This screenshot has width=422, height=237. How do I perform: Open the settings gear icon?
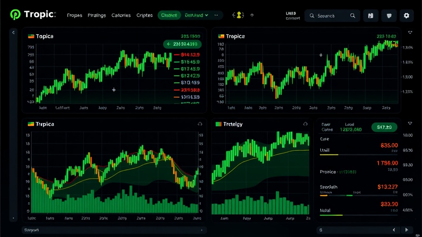click(x=406, y=16)
